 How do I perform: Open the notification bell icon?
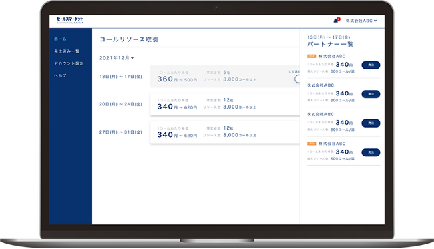[x=336, y=21]
